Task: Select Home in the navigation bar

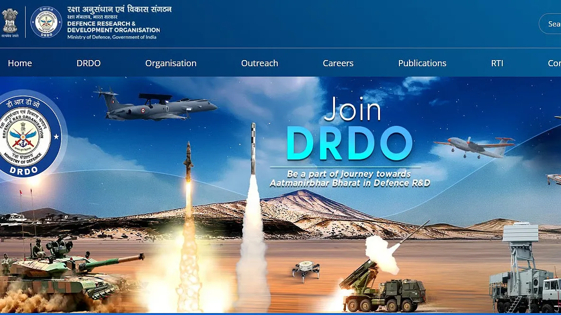Action: pyautogui.click(x=20, y=63)
